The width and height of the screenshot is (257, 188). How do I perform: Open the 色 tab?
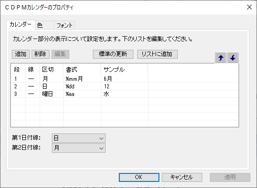click(x=44, y=25)
